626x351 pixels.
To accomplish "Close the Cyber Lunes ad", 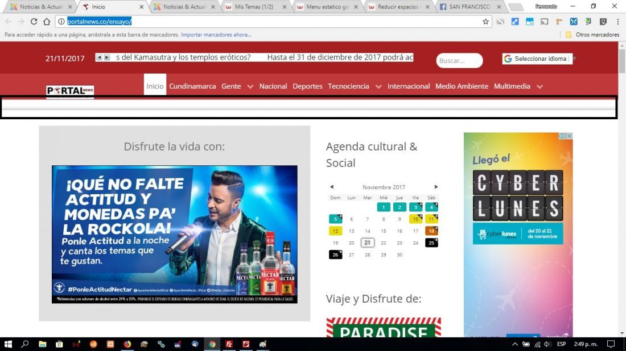I will [569, 136].
